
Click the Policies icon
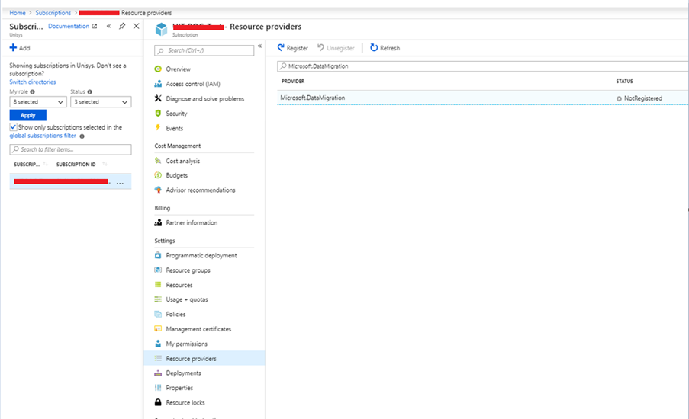coord(158,314)
